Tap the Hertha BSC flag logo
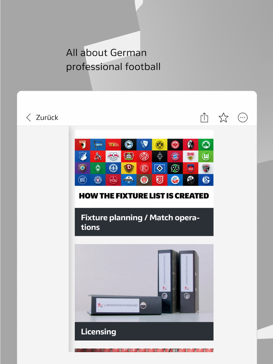This screenshot has height=364, width=273. pos(98,145)
